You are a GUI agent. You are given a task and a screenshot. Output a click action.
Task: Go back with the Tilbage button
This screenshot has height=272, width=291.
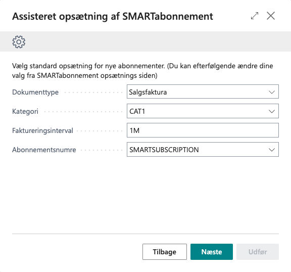tap(165, 252)
